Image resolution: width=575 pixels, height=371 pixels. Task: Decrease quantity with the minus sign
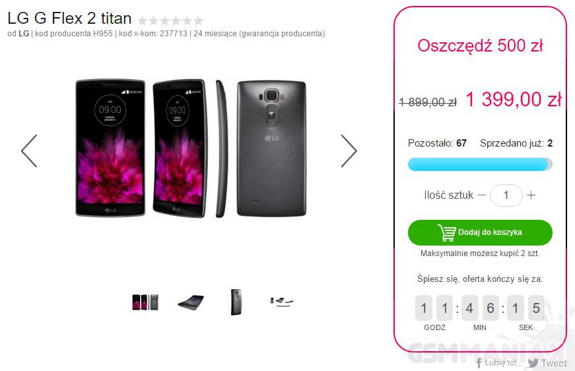click(x=482, y=195)
